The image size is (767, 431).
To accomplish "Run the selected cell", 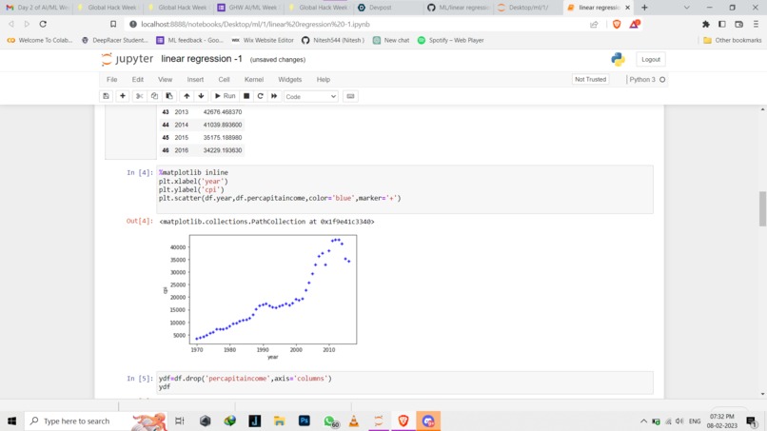I will [225, 96].
